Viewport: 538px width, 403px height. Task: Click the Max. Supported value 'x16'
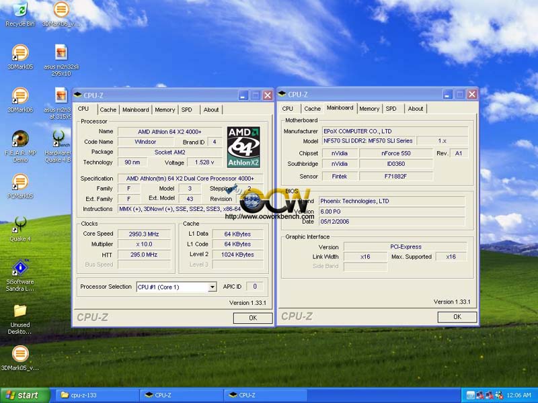pos(451,257)
